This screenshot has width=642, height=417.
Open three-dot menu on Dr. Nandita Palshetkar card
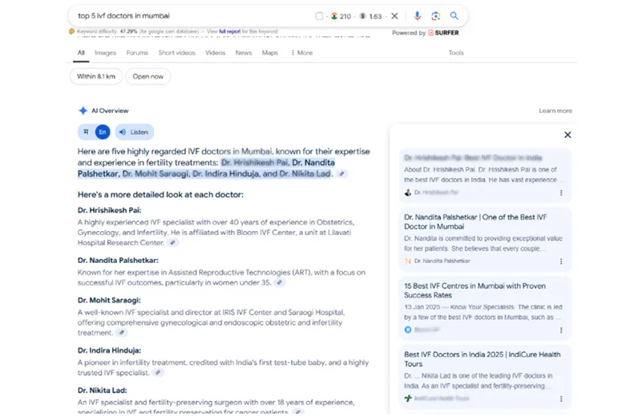click(x=560, y=261)
